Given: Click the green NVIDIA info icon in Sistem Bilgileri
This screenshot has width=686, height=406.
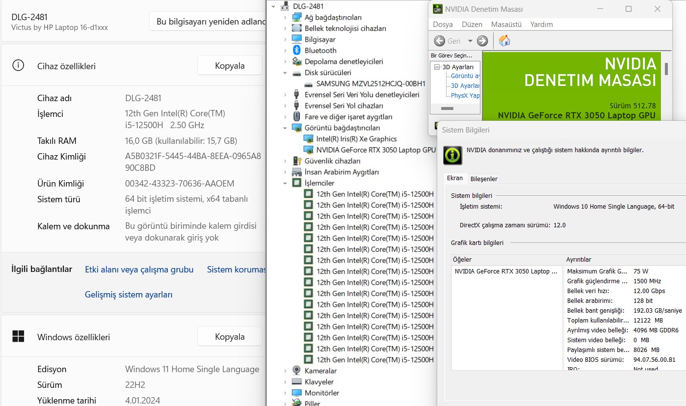Looking at the screenshot, I should point(452,155).
